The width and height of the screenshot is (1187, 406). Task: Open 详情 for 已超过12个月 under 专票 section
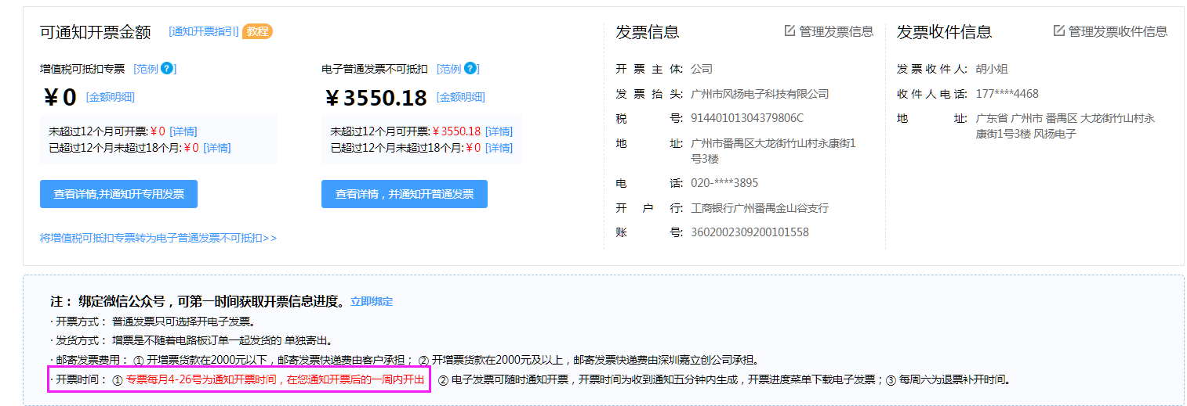(x=217, y=148)
